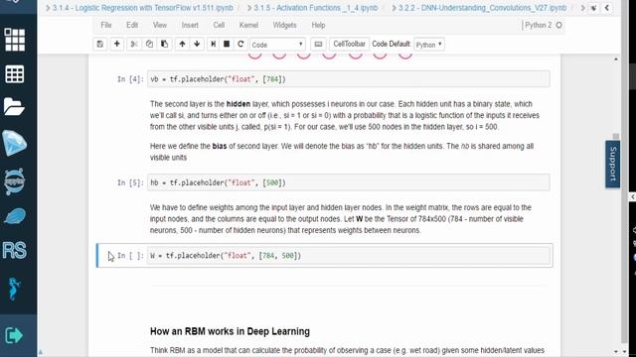Open the blue leaf icon in the sidebar
Viewport: 636px width, 357px height.
coord(15,216)
